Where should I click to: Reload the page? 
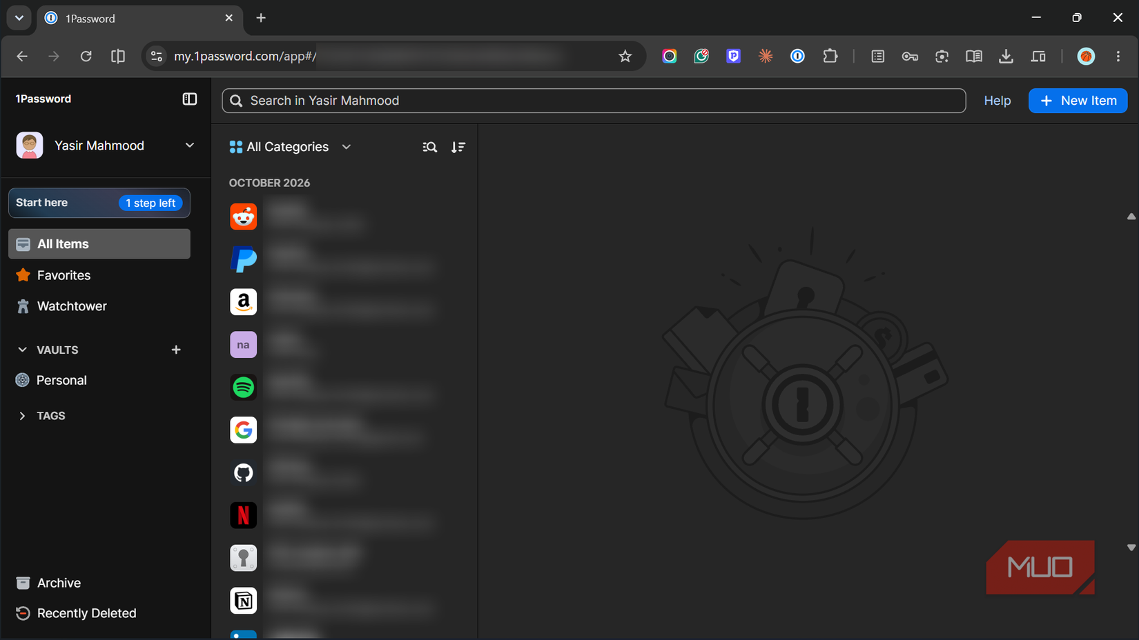86,57
